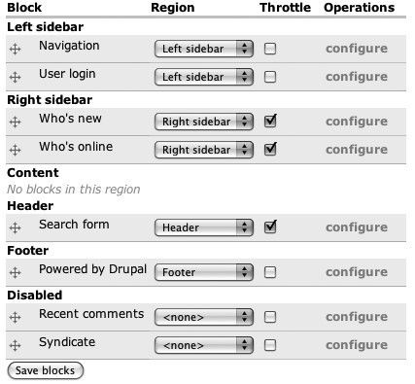The height and width of the screenshot is (384, 415).
Task: Open configure for Powered by Drupal
Action: tap(357, 272)
